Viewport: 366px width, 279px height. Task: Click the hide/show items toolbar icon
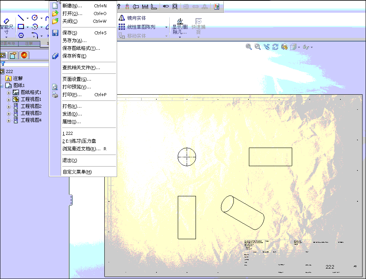tap(306, 47)
